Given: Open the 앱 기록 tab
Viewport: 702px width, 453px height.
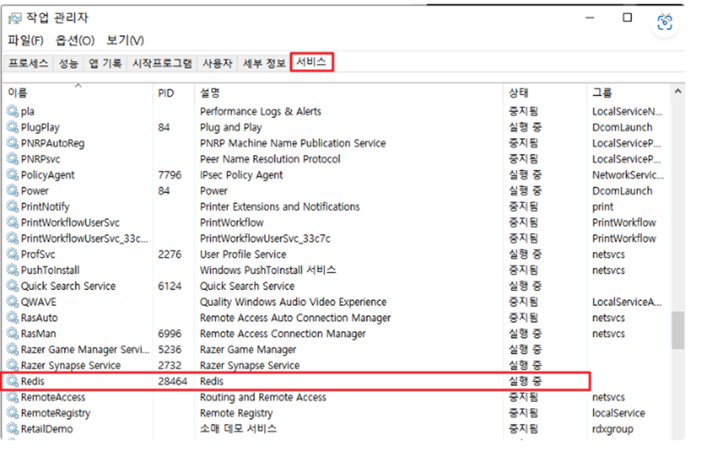Looking at the screenshot, I should coord(105,63).
